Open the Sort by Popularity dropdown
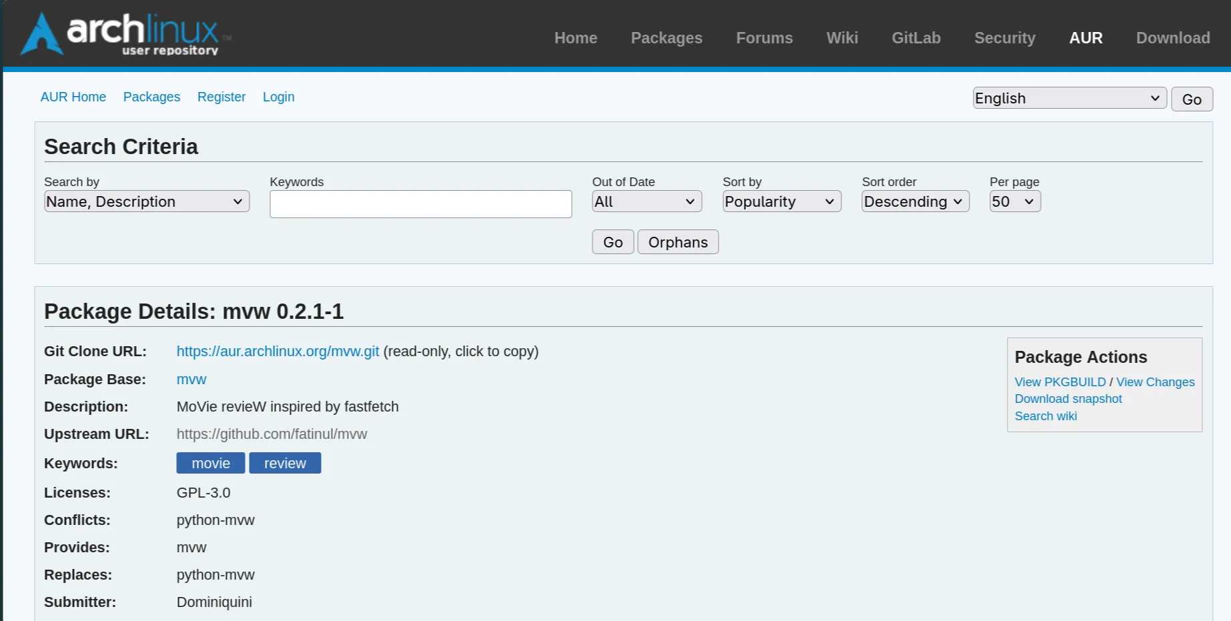Viewport: 1231px width, 621px height. pyautogui.click(x=781, y=201)
